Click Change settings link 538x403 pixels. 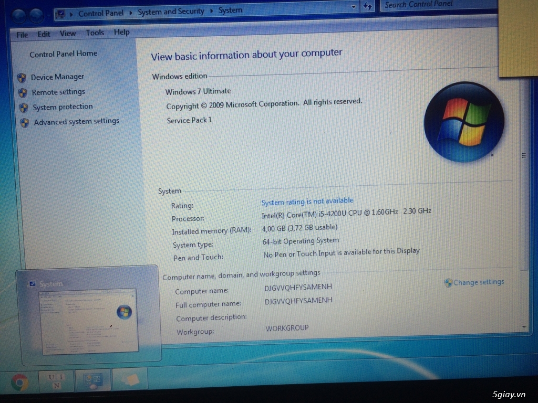click(479, 282)
